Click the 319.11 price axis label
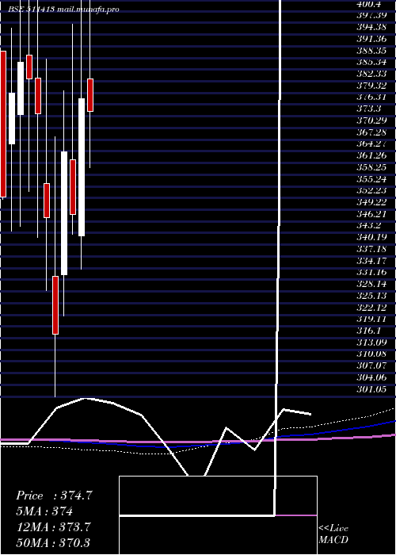The image size is (396, 555). coord(371,319)
